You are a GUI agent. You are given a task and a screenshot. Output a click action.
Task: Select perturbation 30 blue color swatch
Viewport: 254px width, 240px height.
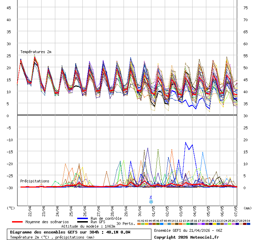[249, 224]
